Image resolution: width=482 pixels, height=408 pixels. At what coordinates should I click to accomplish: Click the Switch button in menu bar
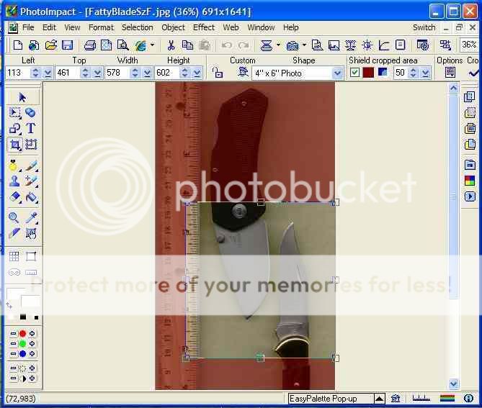coord(424,27)
